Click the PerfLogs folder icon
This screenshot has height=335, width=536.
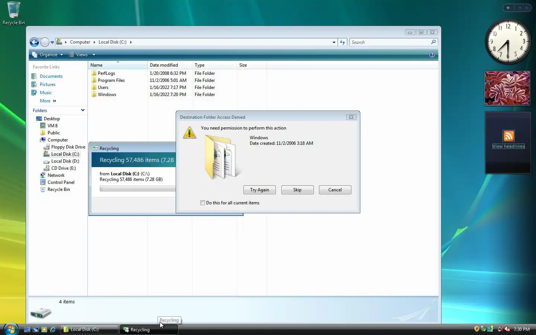[x=94, y=73]
